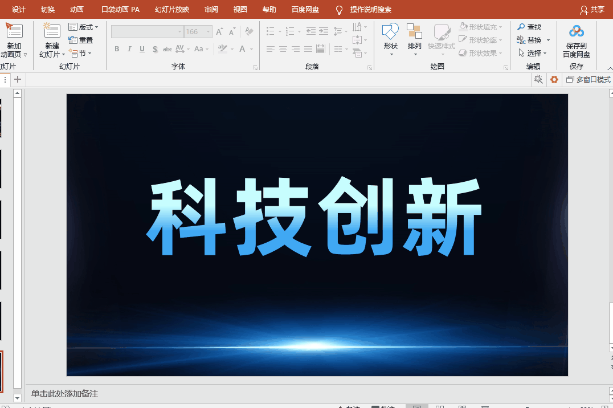This screenshot has height=408, width=613.
Task: Reset the slide with 重置
Action: tap(81, 40)
